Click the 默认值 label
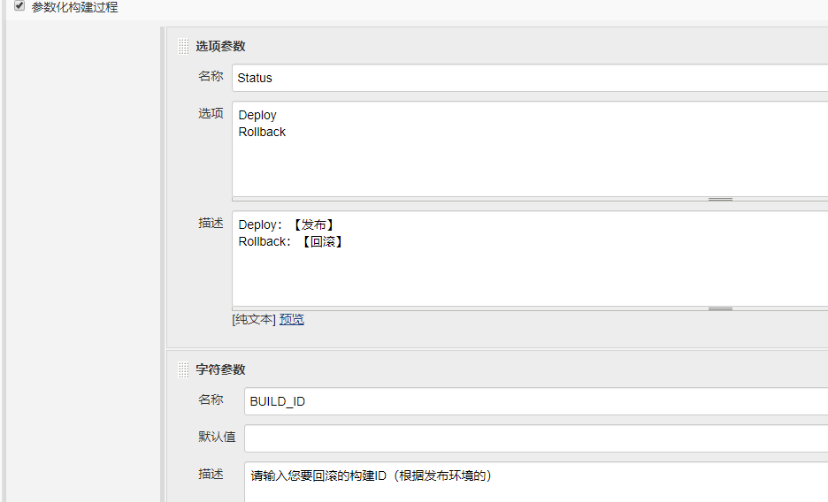This screenshot has width=828, height=502. pos(217,437)
